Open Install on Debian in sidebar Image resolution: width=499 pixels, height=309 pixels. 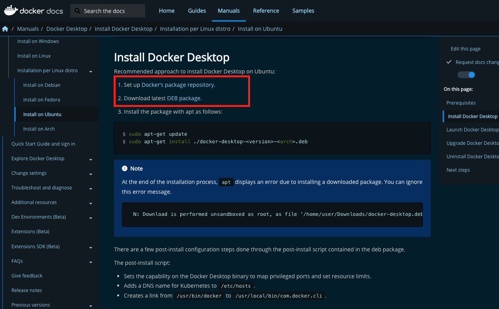tap(42, 85)
